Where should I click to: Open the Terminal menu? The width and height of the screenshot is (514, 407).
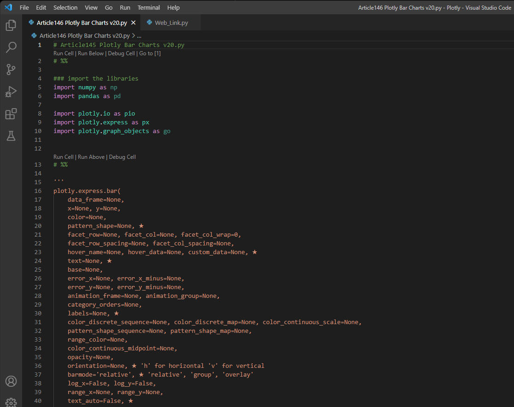coord(148,7)
